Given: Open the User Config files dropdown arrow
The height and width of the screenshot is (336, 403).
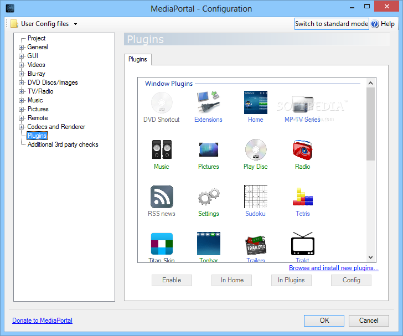Looking at the screenshot, I should pyautogui.click(x=75, y=24).
